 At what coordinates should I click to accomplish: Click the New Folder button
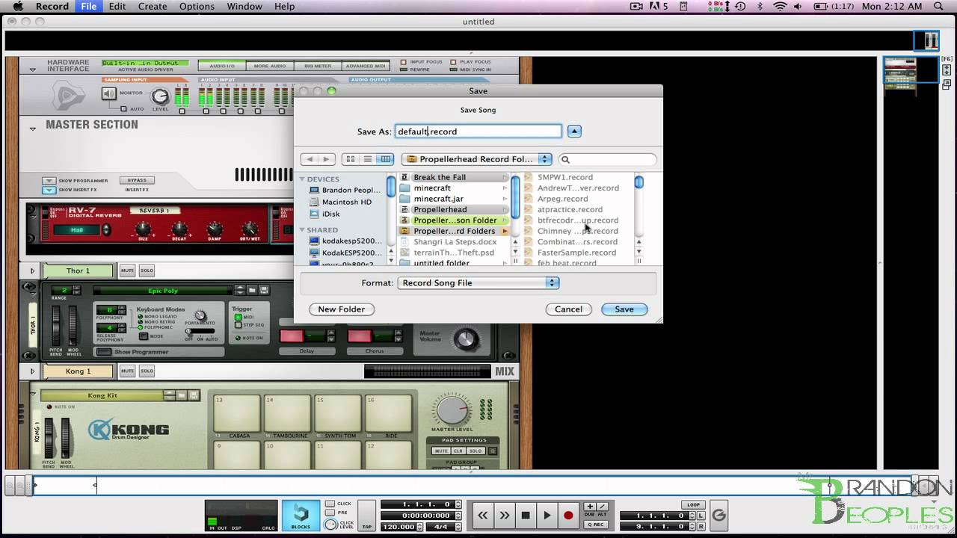342,309
